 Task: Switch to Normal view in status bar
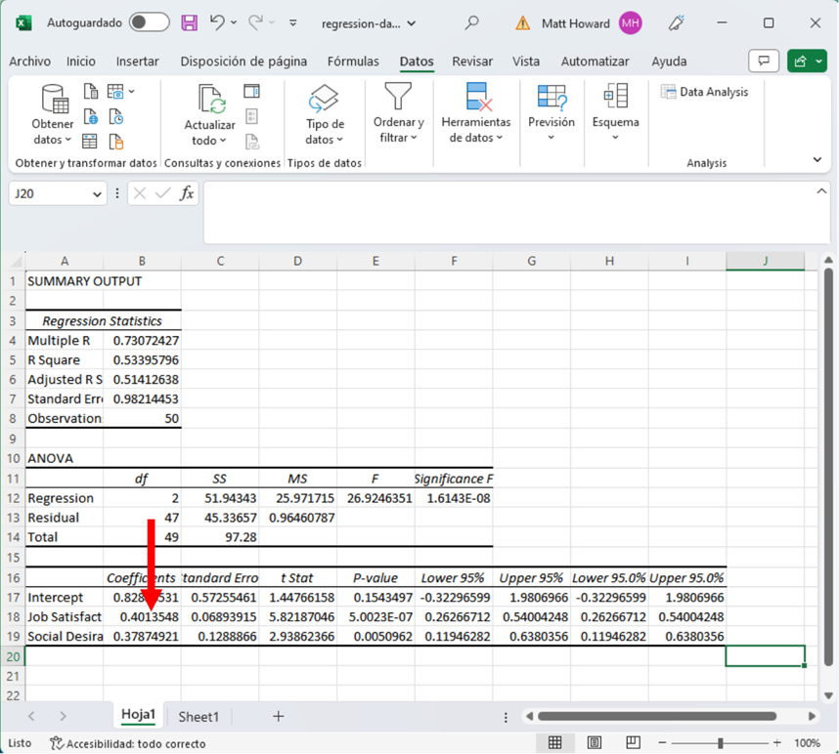tap(555, 743)
